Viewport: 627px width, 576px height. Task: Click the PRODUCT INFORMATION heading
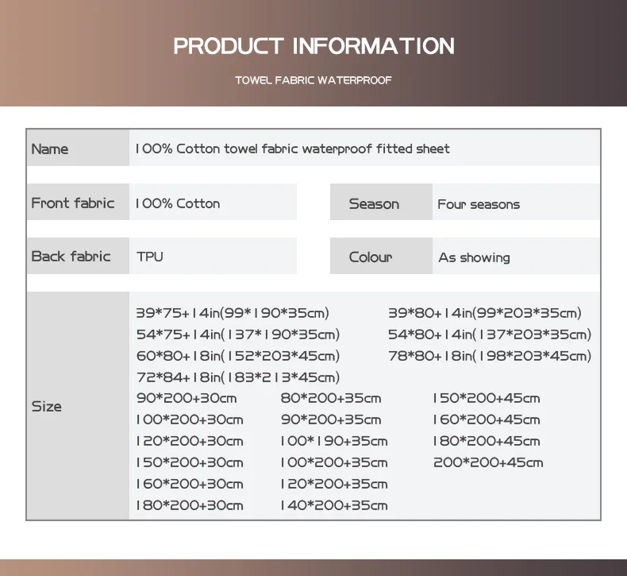pyautogui.click(x=313, y=46)
